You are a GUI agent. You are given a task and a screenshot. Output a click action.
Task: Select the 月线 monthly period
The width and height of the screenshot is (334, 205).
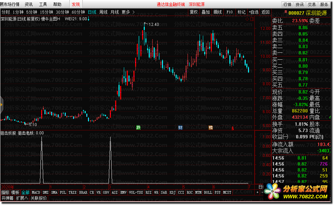(x=115, y=12)
